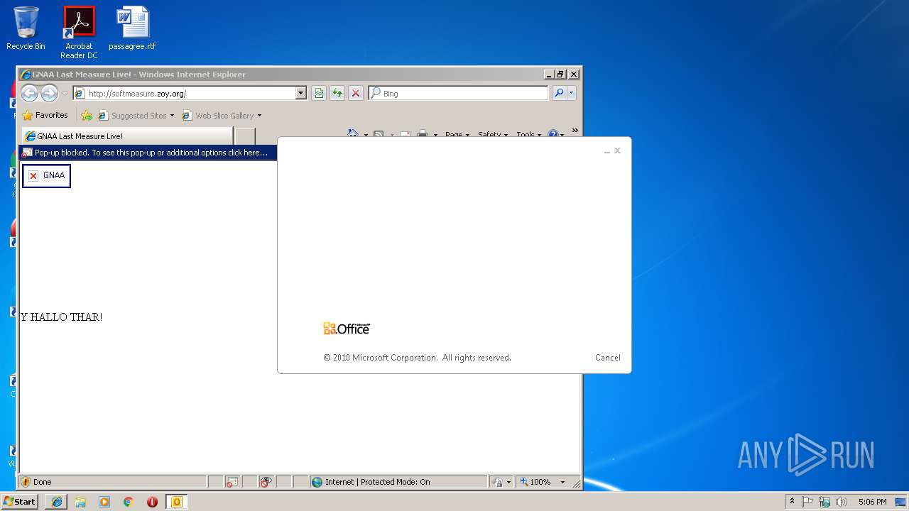Click the 5:06 PM clock
This screenshot has width=909, height=511.
click(872, 502)
